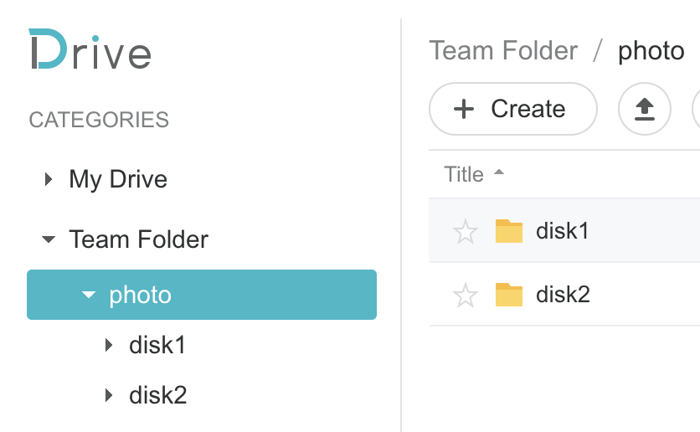700x432 pixels.
Task: Toggle the Title sort arrow
Action: (x=499, y=172)
